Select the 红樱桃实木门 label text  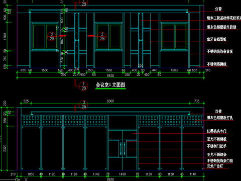(216, 131)
